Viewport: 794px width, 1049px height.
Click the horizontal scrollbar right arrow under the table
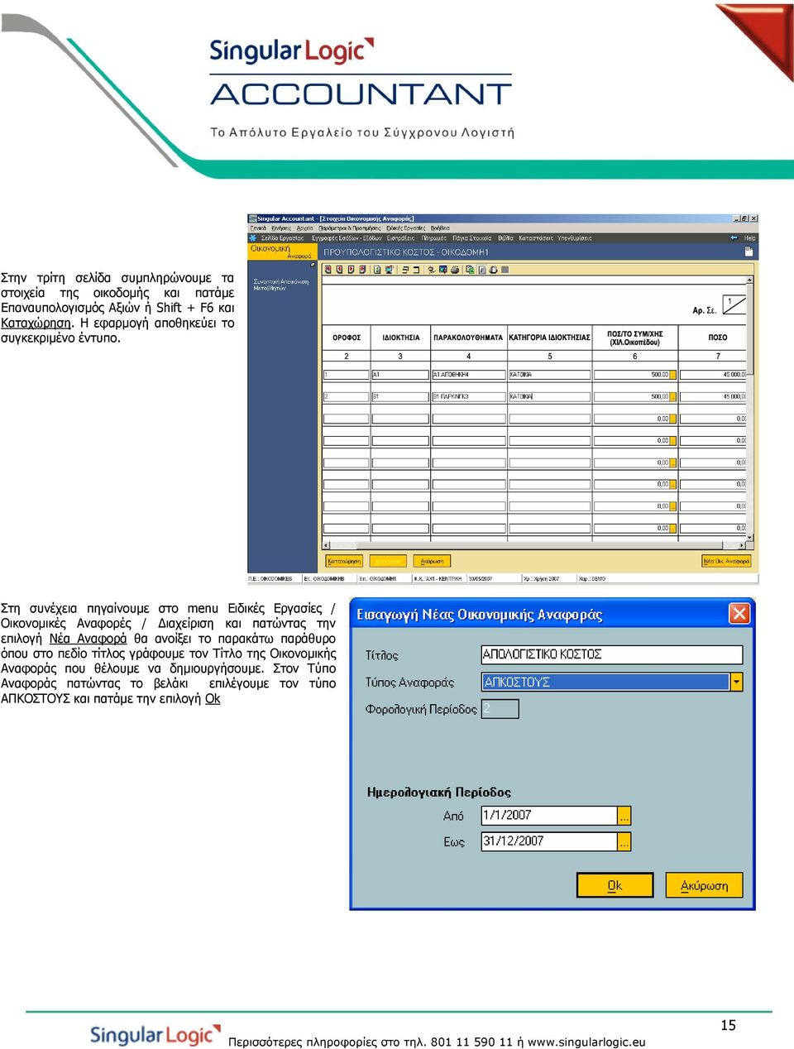[741, 545]
